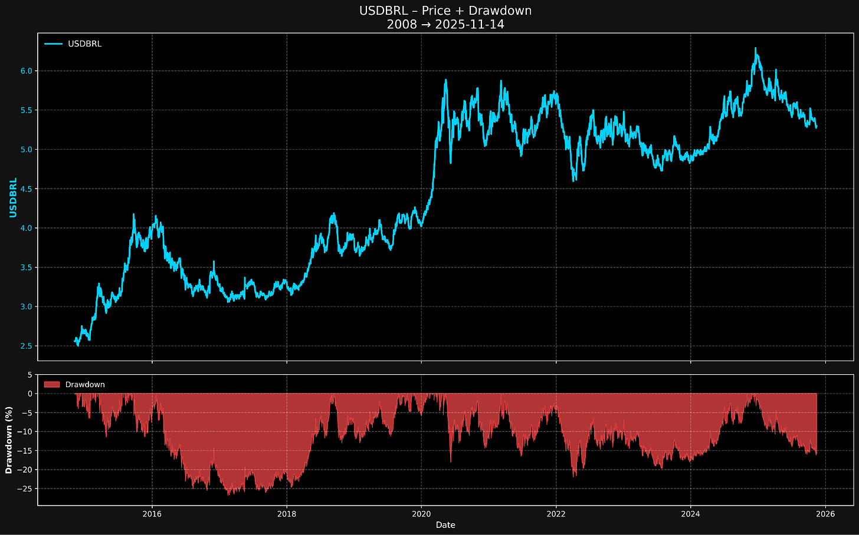Click the −20 drawdown axis tick label
Viewport: 859px width, 535px height.
click(x=26, y=470)
